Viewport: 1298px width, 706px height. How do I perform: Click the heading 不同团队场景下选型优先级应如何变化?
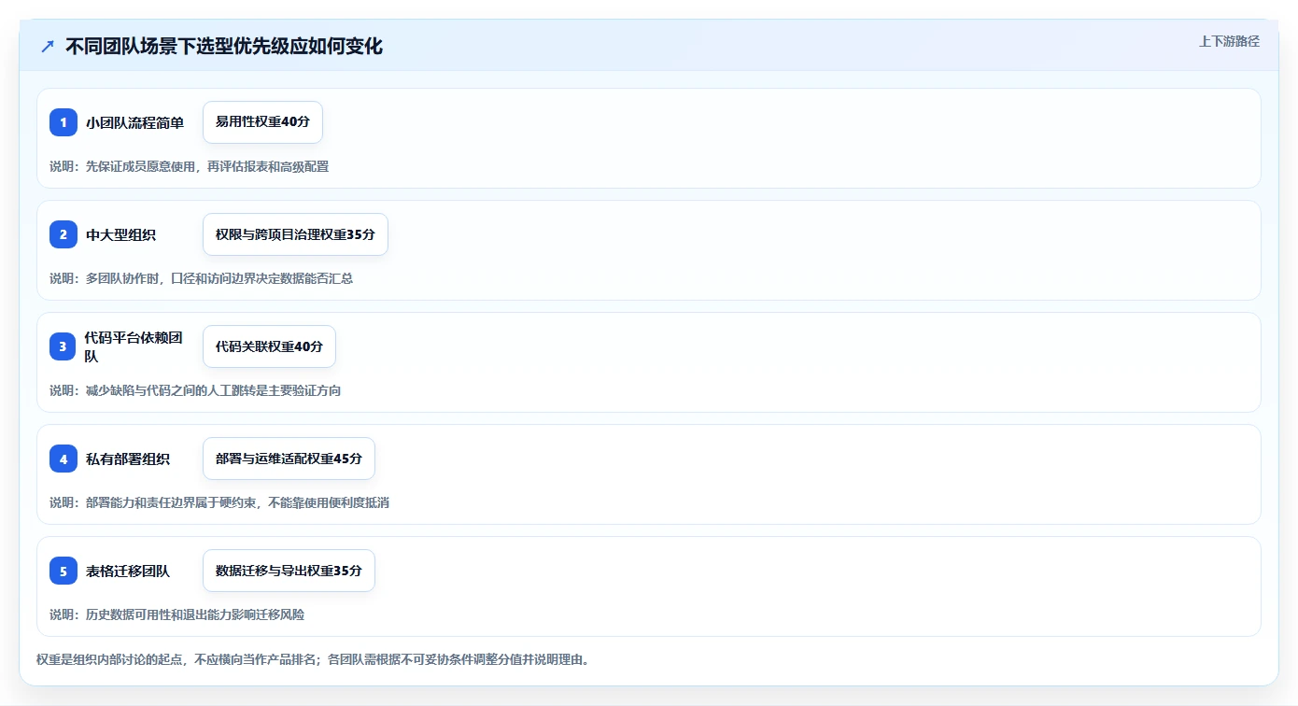pos(224,46)
